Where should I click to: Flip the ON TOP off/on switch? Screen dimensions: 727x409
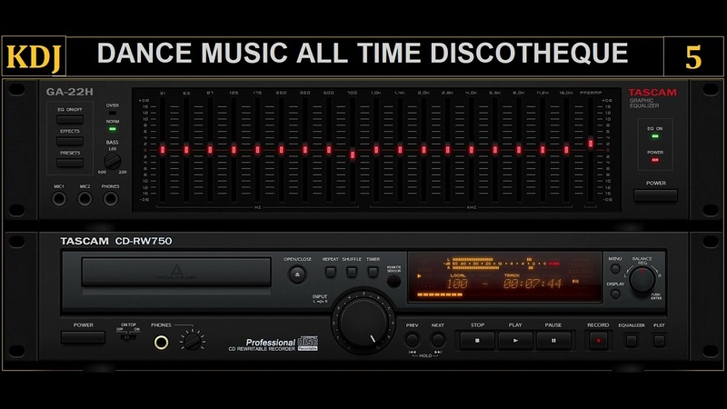pos(128,336)
